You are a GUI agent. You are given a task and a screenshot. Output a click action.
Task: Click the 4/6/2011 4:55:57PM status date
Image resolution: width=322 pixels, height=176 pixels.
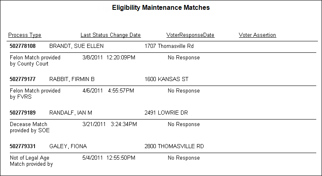[x=108, y=90]
